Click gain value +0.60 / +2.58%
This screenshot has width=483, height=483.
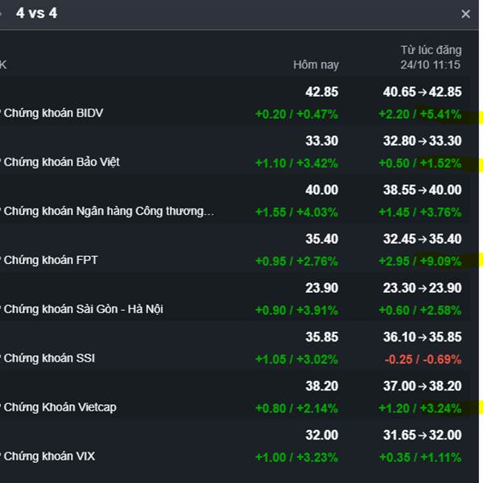pos(420,310)
